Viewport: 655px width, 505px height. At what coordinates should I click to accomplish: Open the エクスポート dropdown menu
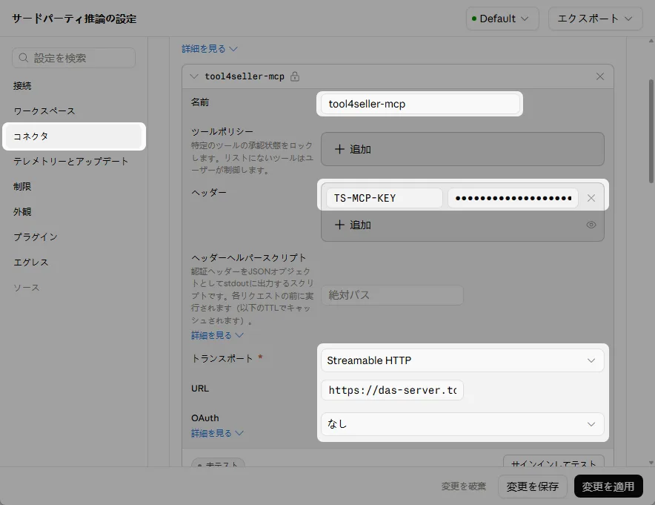[x=595, y=19]
